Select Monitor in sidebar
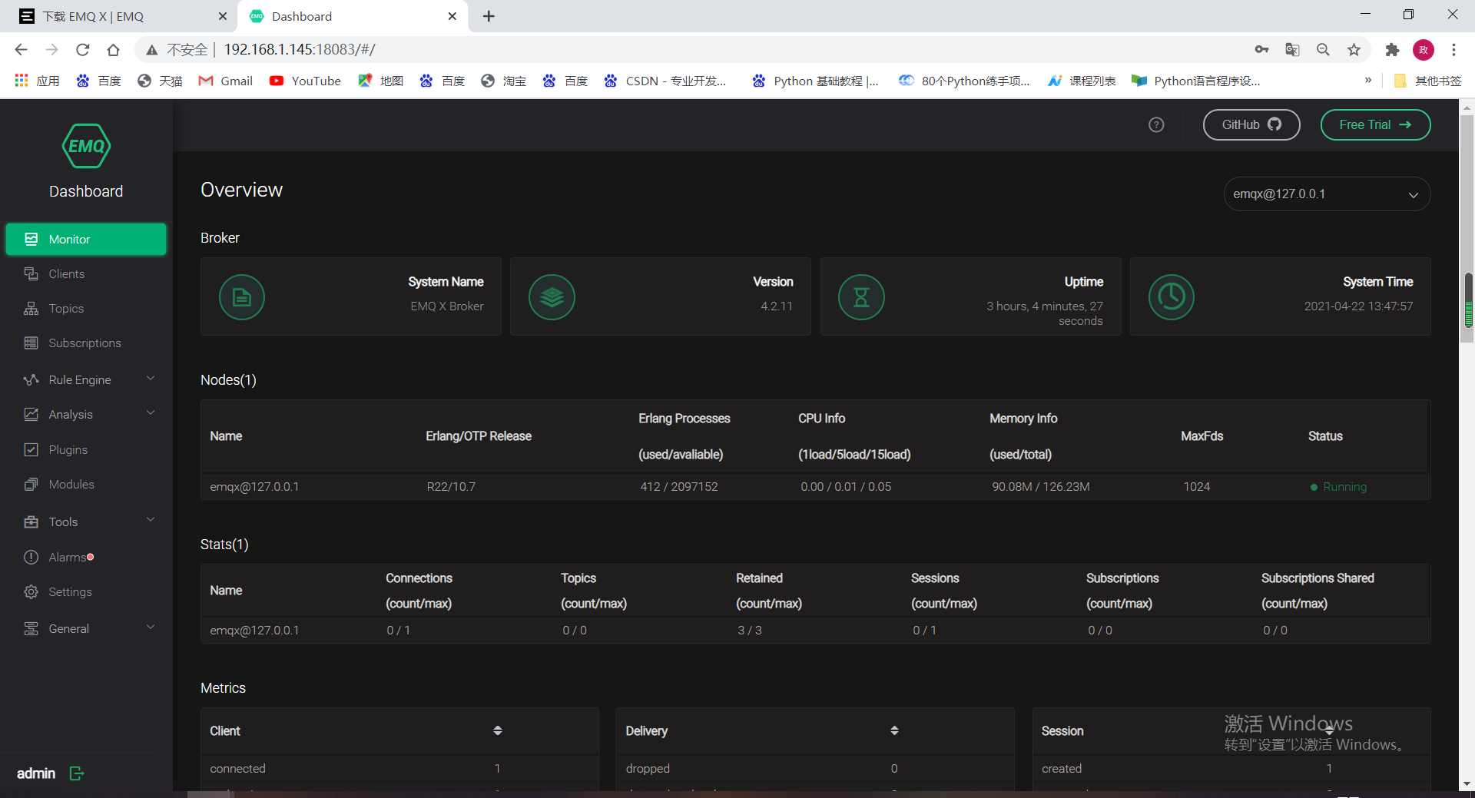1475x798 pixels. point(86,239)
